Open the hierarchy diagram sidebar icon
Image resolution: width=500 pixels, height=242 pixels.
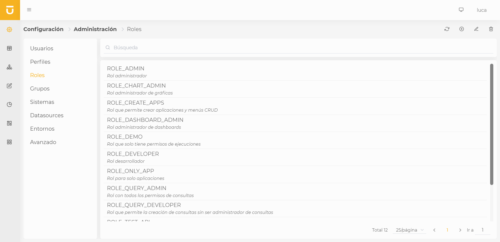9,67
